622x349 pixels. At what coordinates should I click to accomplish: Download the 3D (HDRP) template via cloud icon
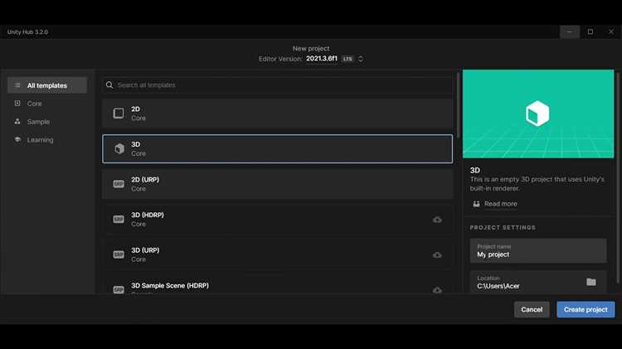(x=437, y=220)
